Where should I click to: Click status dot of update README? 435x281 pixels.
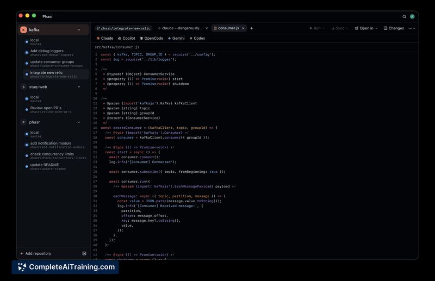[27, 167]
